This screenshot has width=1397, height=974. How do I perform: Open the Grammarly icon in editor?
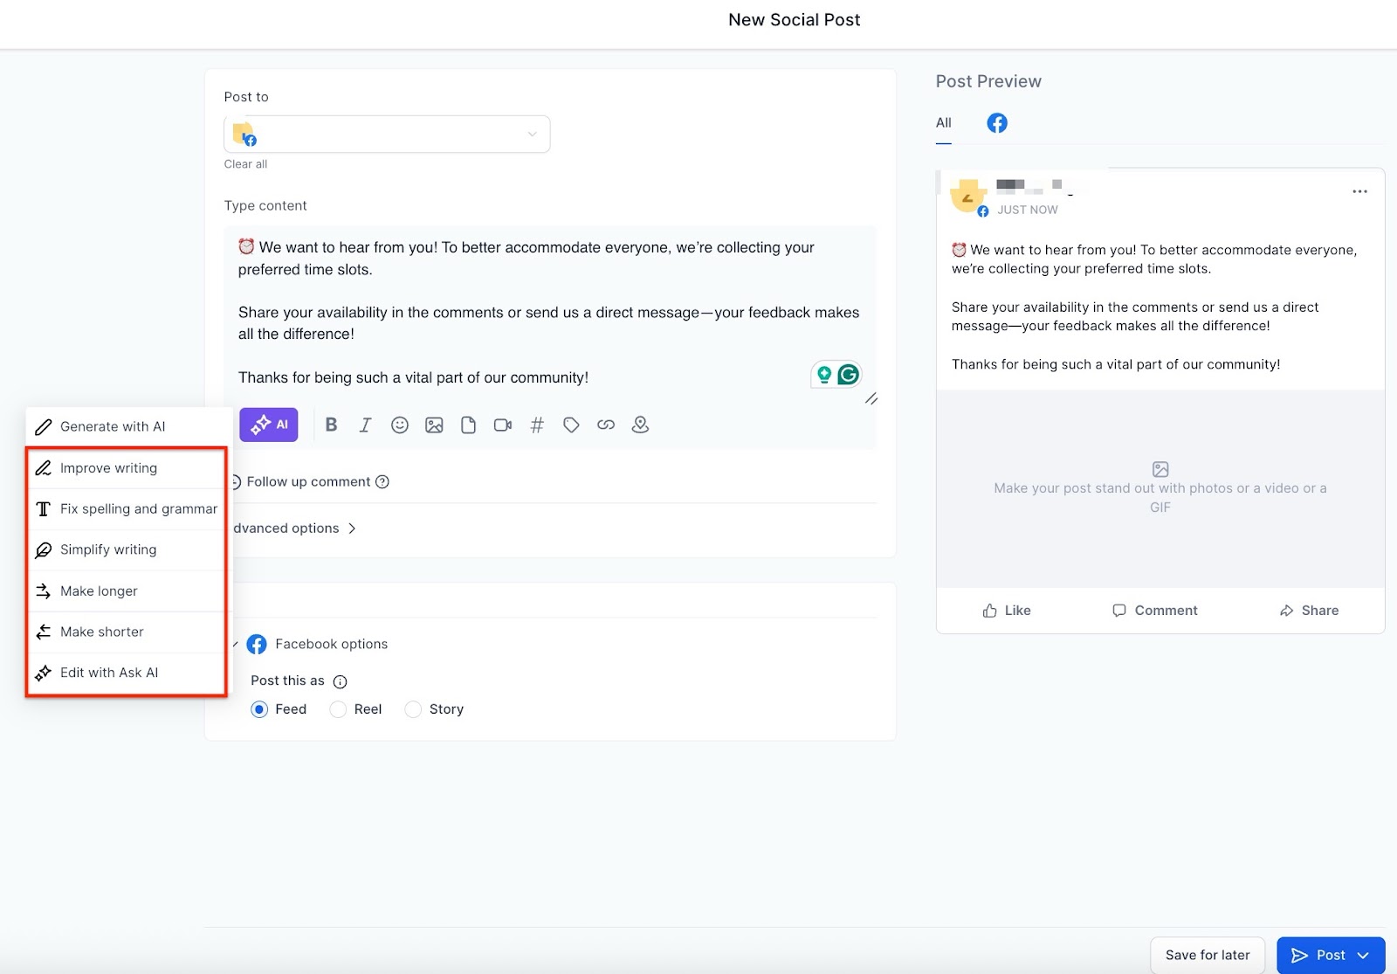click(x=848, y=375)
